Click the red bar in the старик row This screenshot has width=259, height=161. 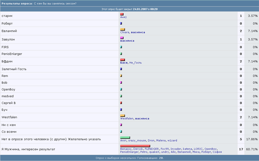(x=122, y=14)
